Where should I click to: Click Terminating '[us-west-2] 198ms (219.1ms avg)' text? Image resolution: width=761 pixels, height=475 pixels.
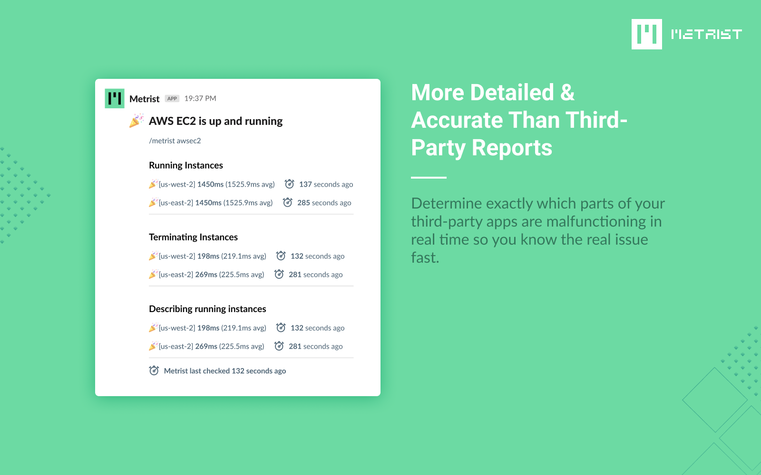tap(213, 256)
